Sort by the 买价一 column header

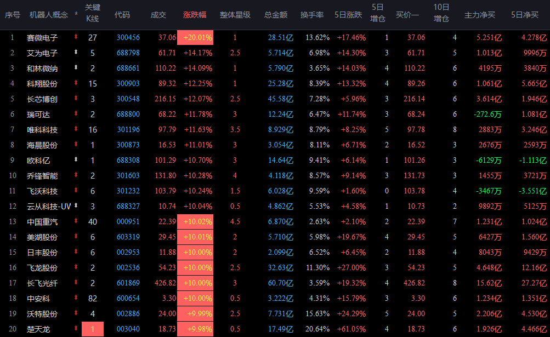point(407,15)
